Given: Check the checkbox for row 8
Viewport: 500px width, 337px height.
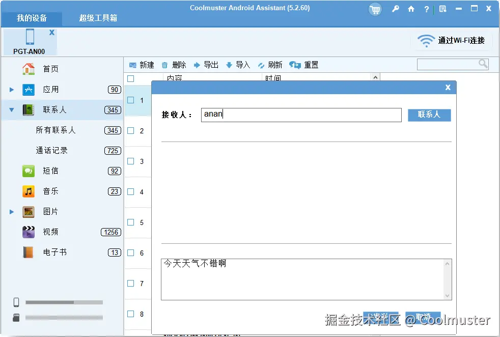Looking at the screenshot, I should 131,314.
